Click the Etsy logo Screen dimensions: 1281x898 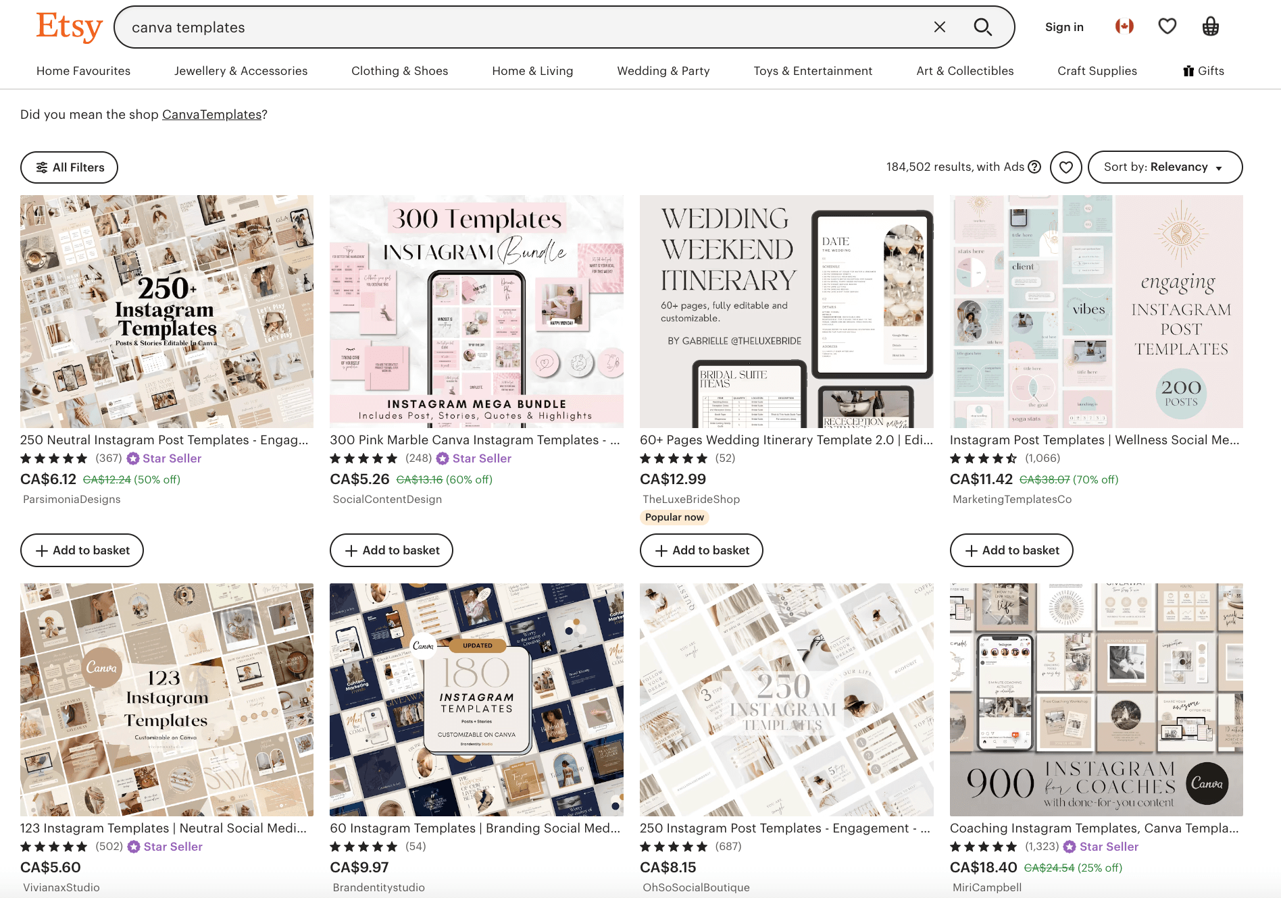pos(70,27)
